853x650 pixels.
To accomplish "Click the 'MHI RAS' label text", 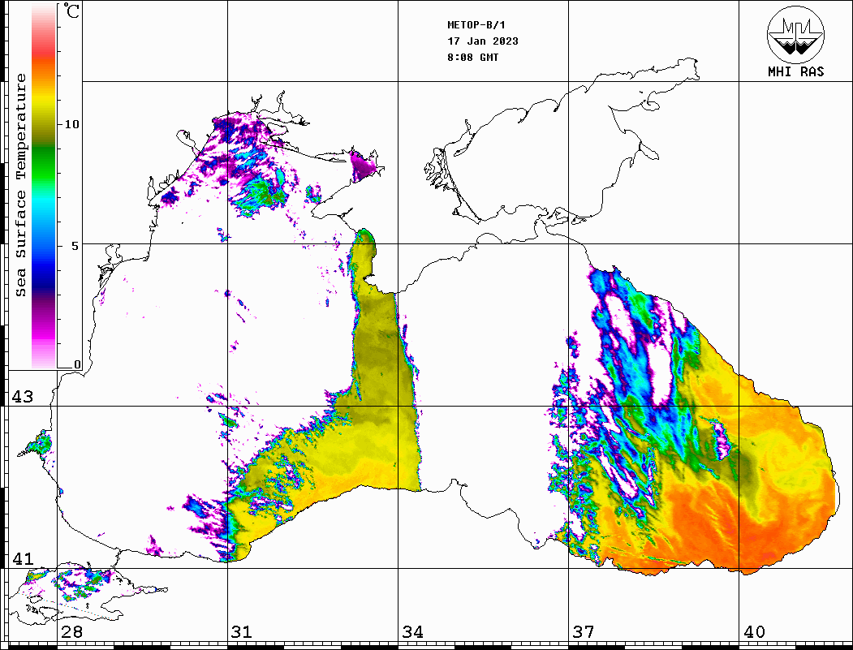I will pyautogui.click(x=795, y=71).
